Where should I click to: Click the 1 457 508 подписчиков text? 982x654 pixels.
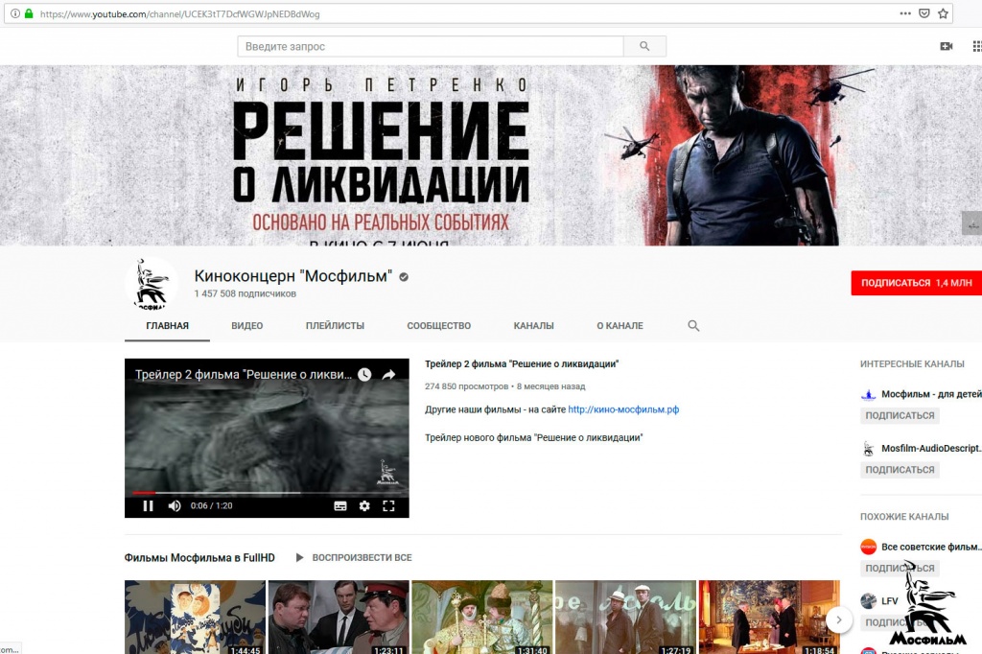click(x=245, y=293)
